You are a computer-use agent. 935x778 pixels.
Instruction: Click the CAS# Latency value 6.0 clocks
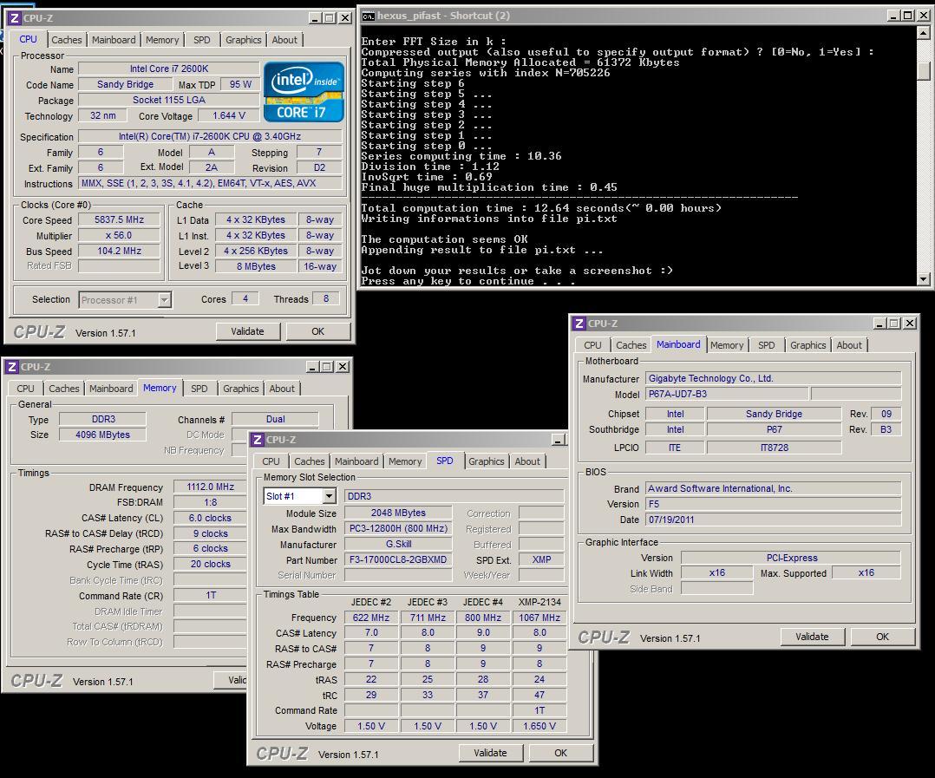click(x=210, y=518)
